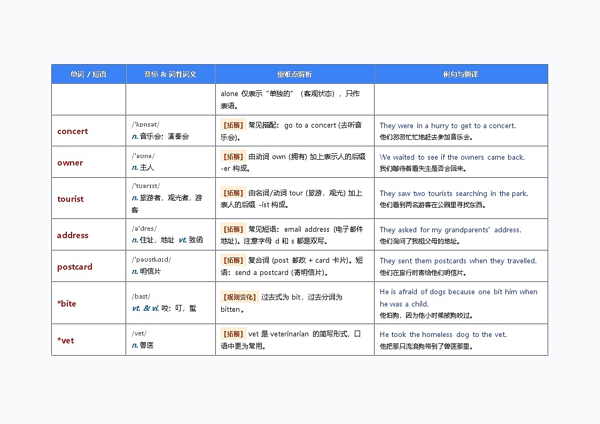Click the header cell 重难点解析
600x424 pixels.
tap(294, 74)
